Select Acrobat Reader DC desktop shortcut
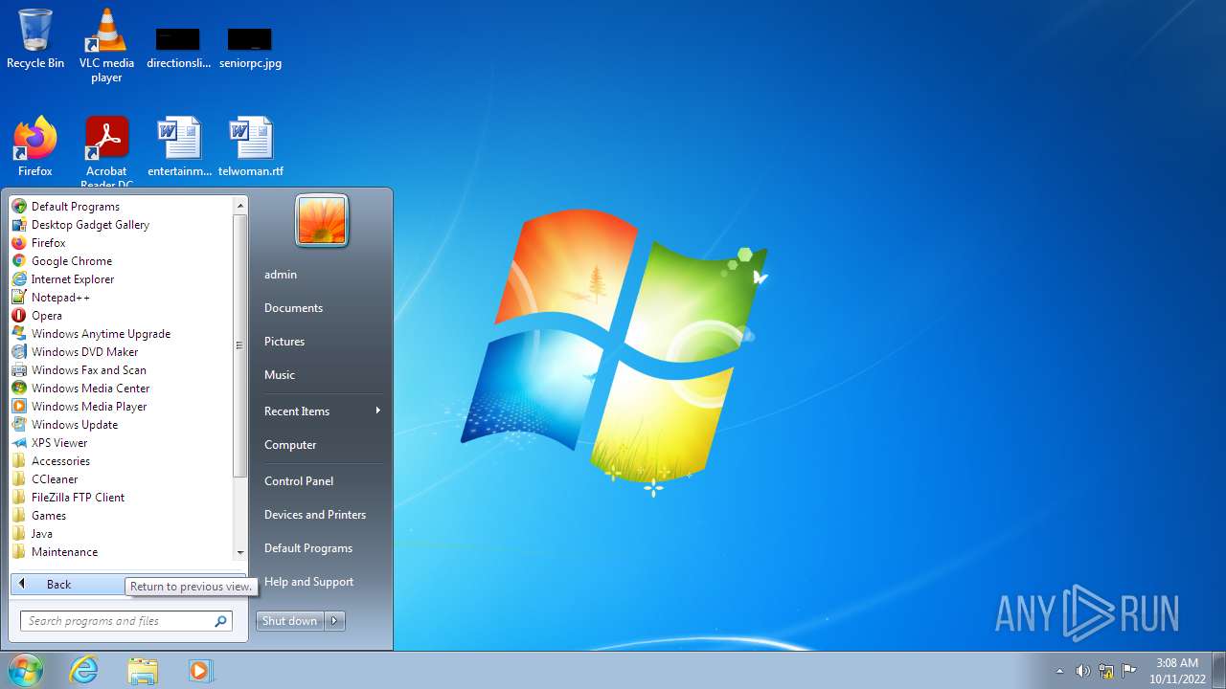1226x689 pixels. [x=106, y=151]
